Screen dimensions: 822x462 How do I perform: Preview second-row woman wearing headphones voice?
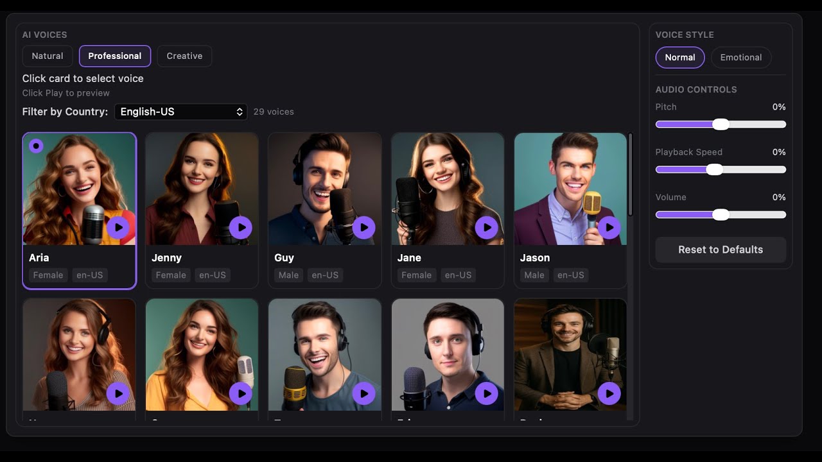pos(118,393)
